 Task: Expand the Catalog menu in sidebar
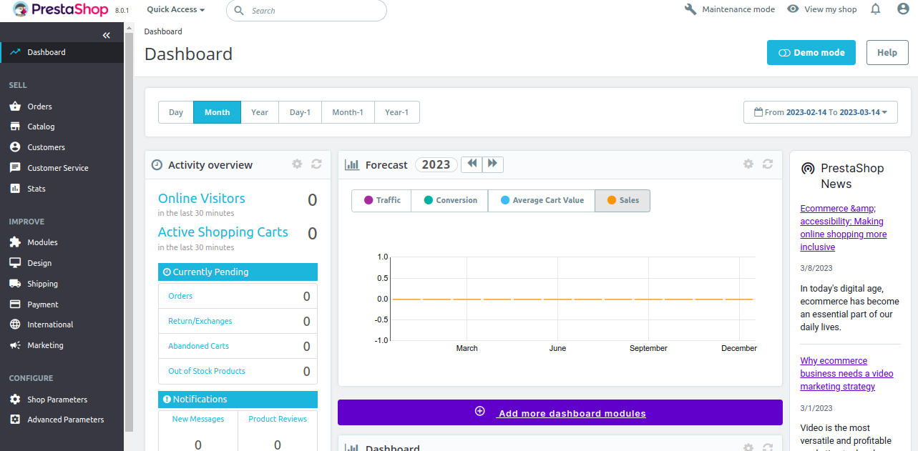[41, 127]
